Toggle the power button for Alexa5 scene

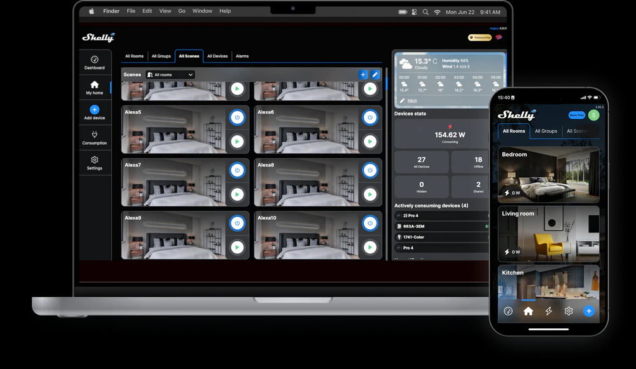(237, 117)
